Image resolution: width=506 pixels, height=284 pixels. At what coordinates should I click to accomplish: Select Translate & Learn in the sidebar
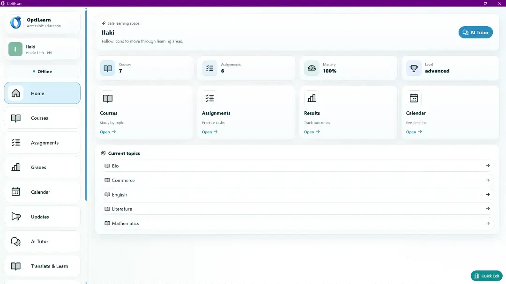(42, 266)
